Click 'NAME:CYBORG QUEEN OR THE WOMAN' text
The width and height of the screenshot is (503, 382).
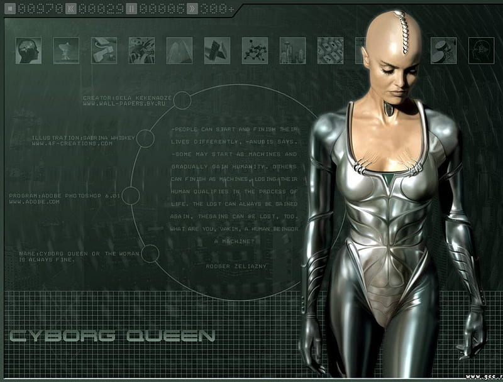[x=79, y=253]
